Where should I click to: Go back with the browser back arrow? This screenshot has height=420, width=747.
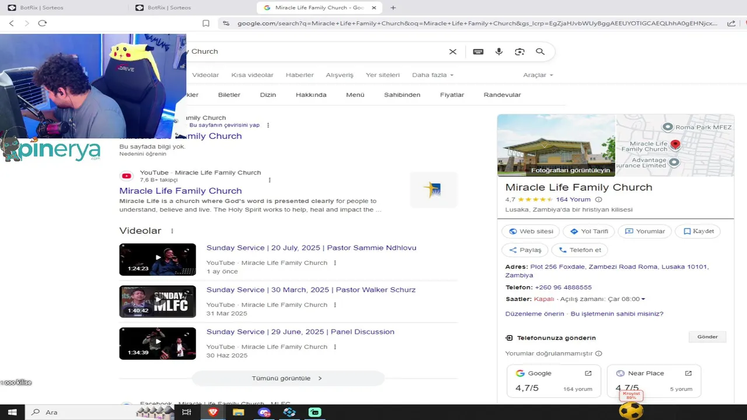(x=11, y=23)
